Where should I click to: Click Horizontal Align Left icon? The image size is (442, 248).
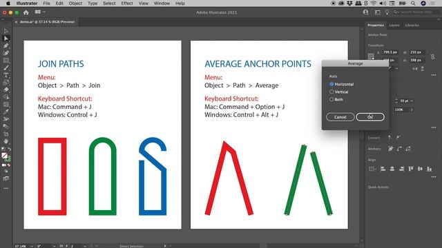click(x=383, y=169)
